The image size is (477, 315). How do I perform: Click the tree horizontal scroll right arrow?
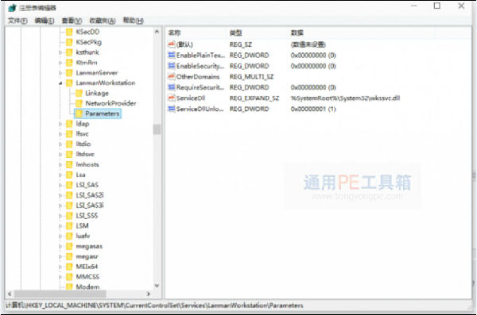pos(148,294)
